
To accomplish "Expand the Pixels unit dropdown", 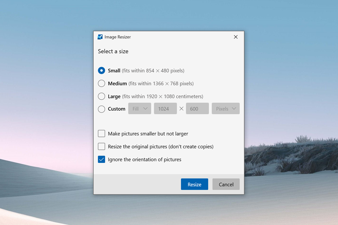I will pos(226,109).
